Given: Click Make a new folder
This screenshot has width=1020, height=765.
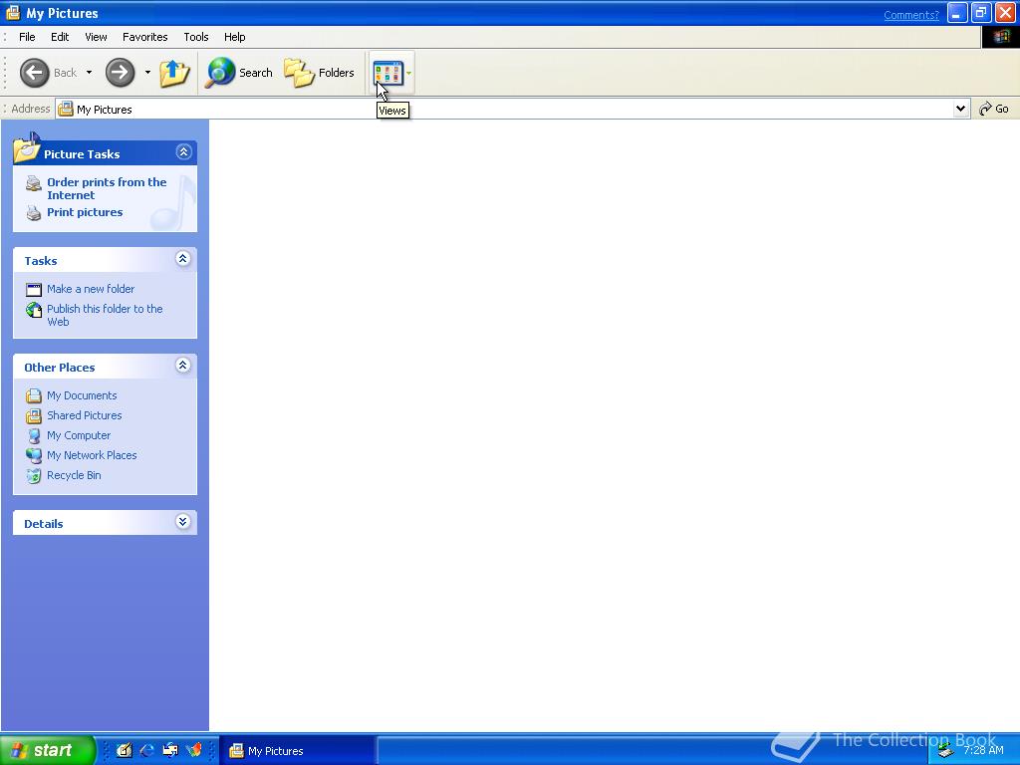Looking at the screenshot, I should pyautogui.click(x=91, y=289).
